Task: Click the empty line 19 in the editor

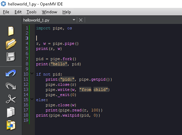Action: tap(108, 120)
